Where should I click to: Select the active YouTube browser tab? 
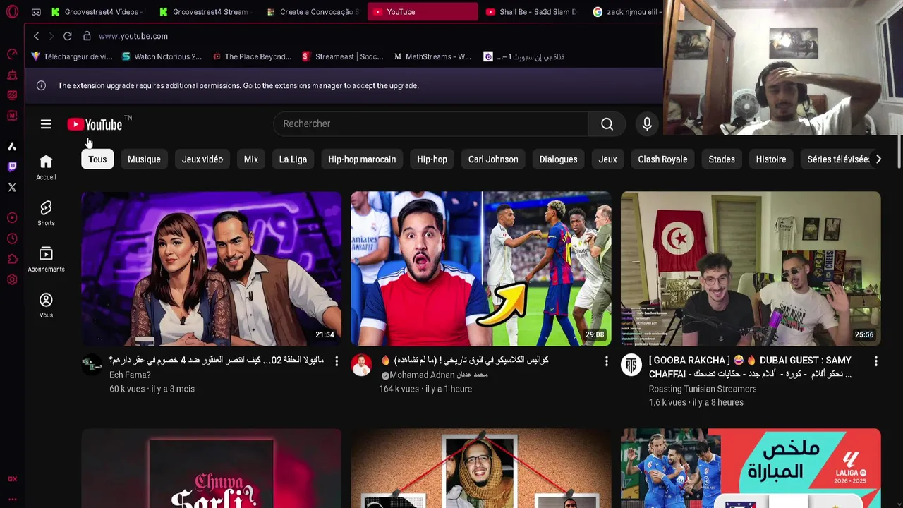422,12
